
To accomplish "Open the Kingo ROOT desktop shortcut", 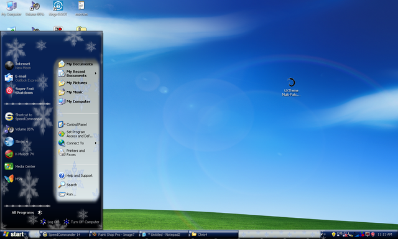I will coord(58,9).
